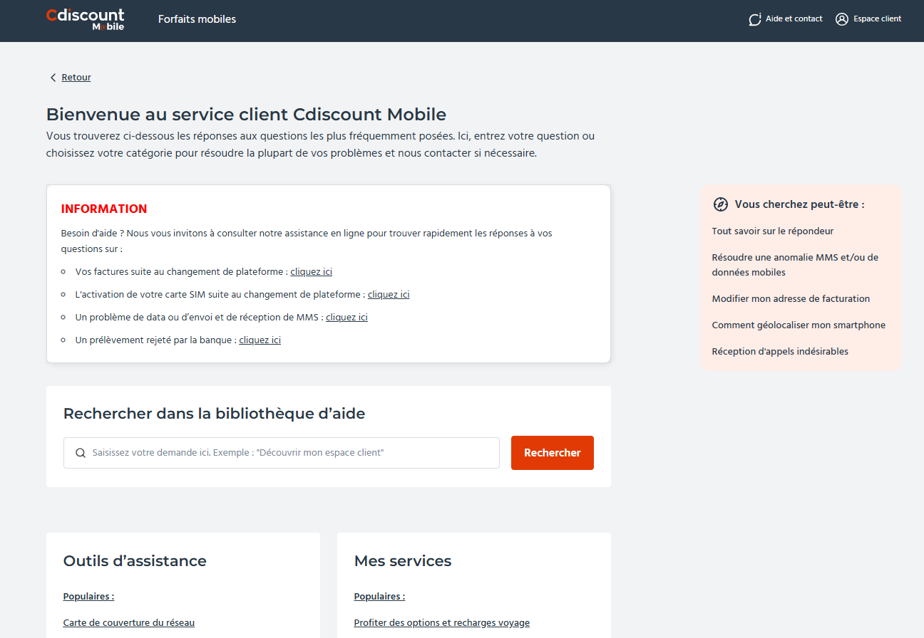Open Comment géolocaliser mon smartphone
924x638 pixels.
pos(799,325)
